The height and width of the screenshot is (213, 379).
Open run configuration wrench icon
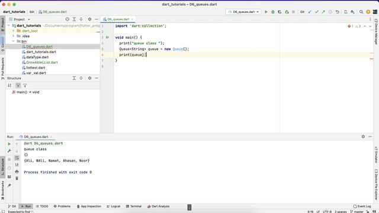tap(9, 151)
